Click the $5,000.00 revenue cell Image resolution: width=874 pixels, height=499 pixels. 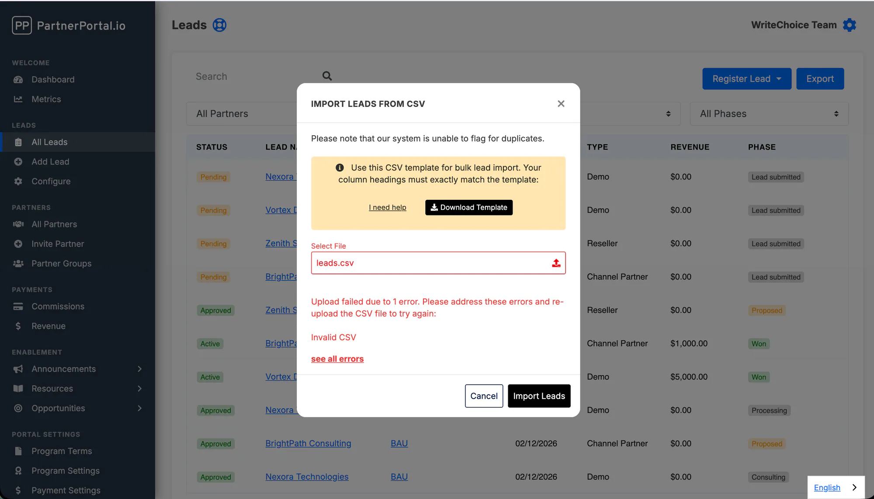pyautogui.click(x=689, y=377)
